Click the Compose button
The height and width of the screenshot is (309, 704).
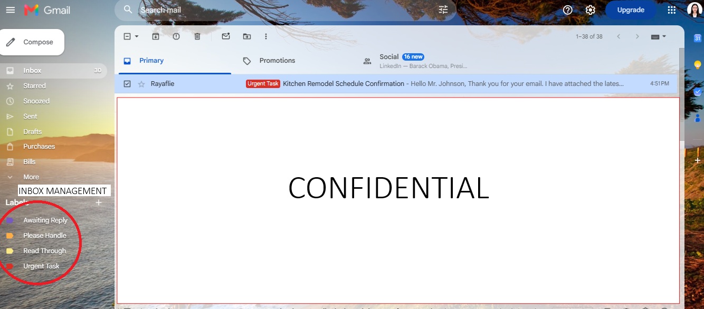pos(32,42)
